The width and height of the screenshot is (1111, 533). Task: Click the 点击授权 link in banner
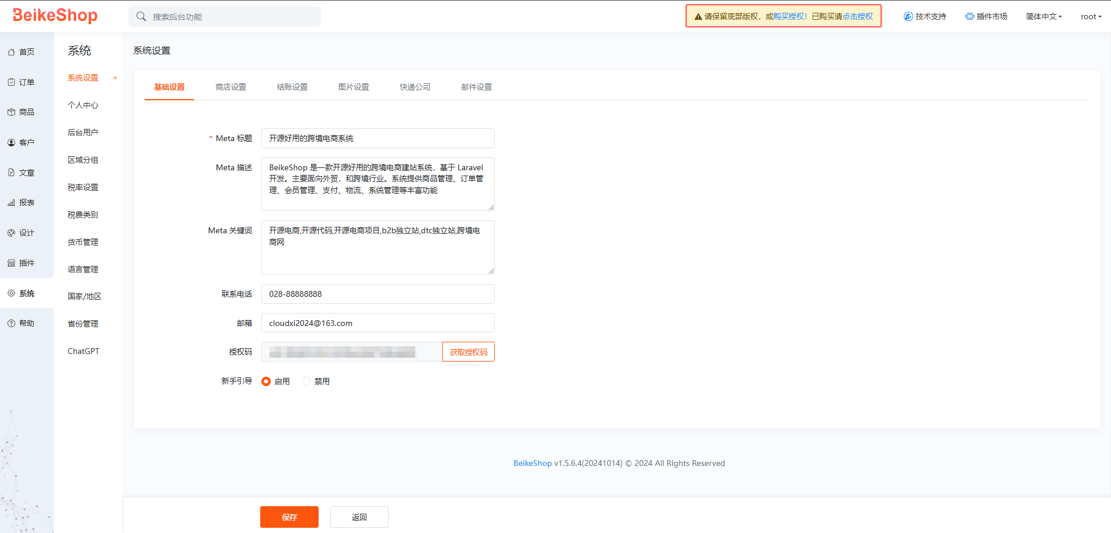858,16
